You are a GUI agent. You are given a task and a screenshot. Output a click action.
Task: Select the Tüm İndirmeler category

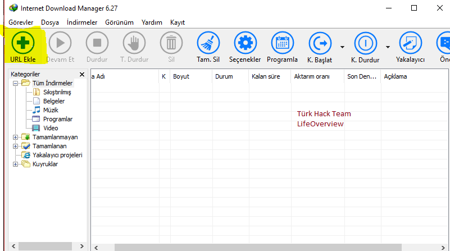coord(52,83)
